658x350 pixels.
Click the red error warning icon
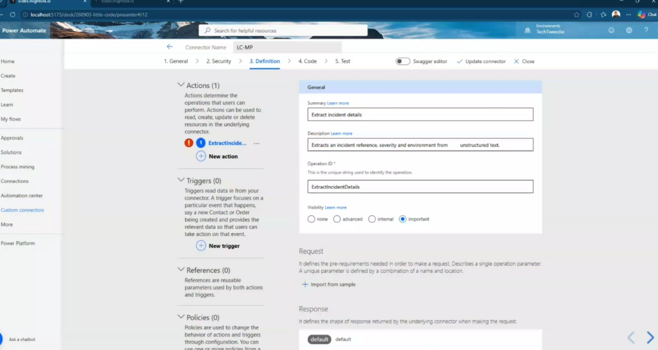pyautogui.click(x=189, y=143)
